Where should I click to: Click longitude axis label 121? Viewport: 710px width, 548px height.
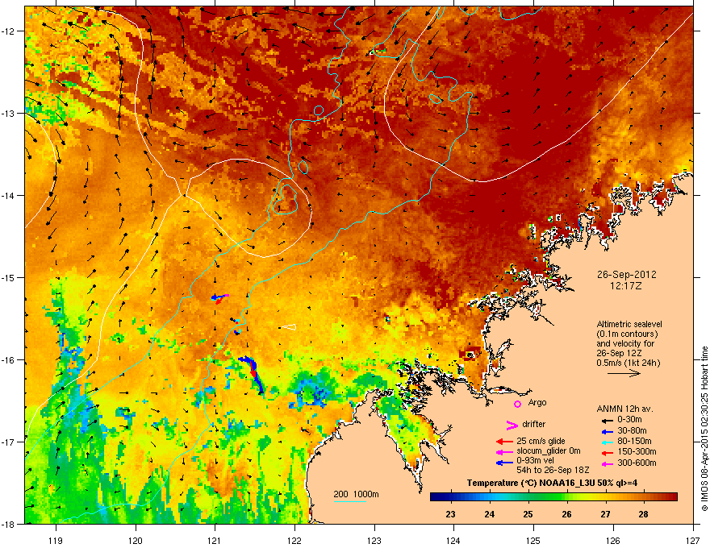(215, 540)
